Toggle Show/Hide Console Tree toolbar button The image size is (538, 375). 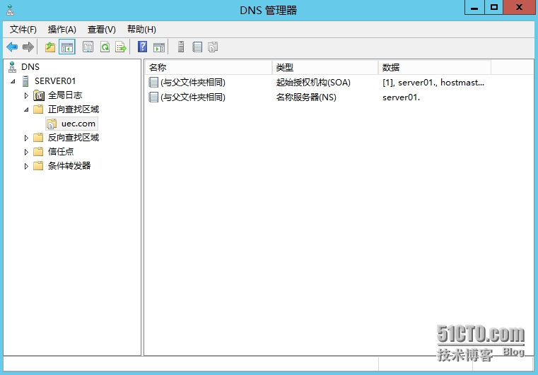pos(67,47)
